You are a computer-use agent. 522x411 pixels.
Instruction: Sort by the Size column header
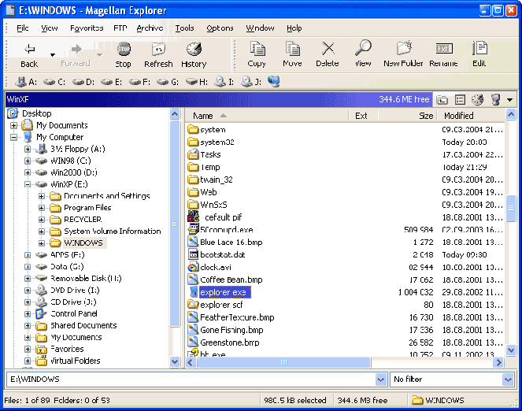407,116
